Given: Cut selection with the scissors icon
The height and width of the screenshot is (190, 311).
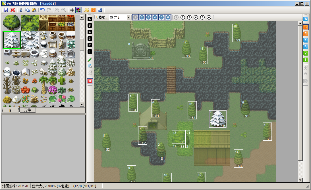Looking at the screenshot, I should click(21, 10).
